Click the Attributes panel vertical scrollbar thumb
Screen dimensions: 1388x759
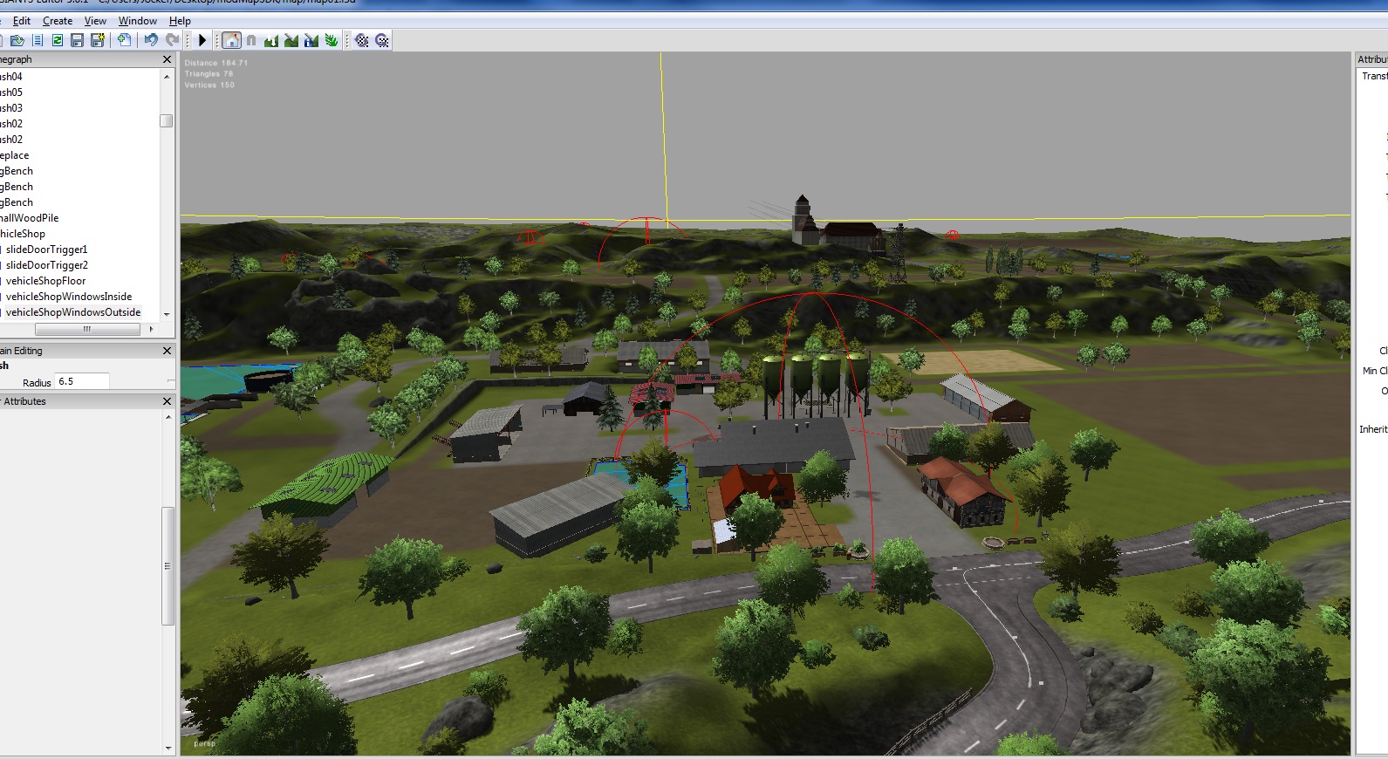click(168, 565)
